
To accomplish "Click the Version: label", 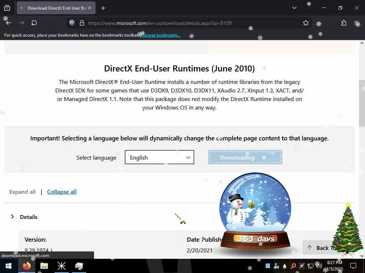I will (x=35, y=240).
